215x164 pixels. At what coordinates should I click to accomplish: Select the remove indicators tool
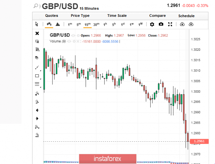coord(37,49)
